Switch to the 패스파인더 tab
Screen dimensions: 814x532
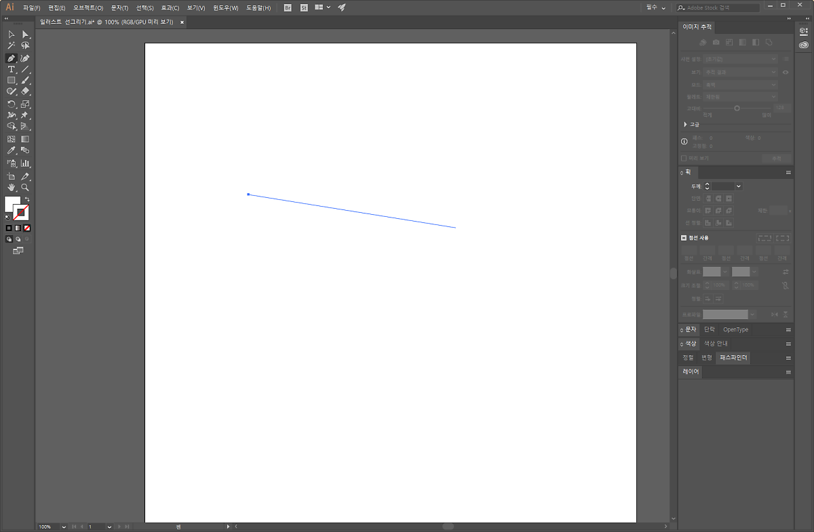[x=733, y=357]
